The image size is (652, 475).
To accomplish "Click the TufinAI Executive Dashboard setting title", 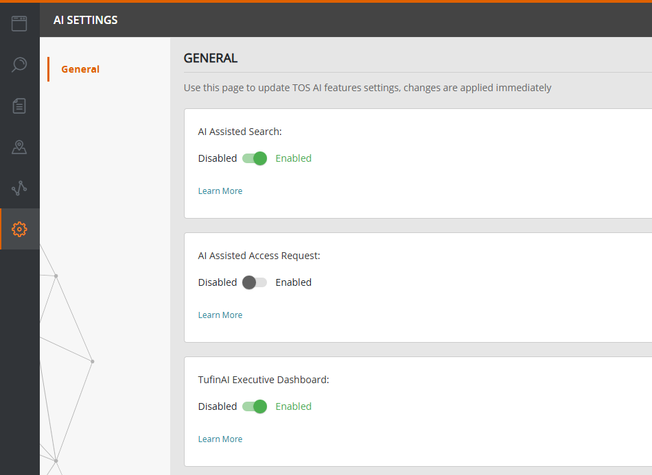I will pyautogui.click(x=264, y=380).
